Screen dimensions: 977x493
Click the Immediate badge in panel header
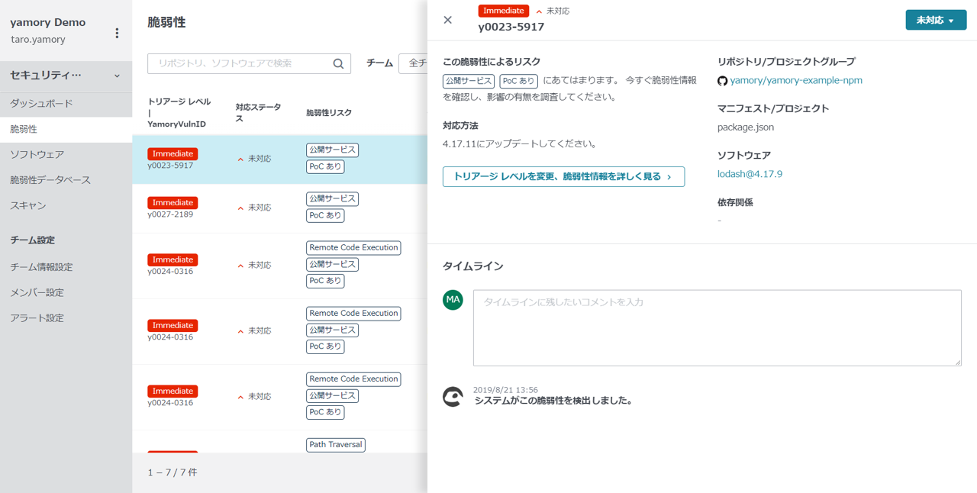(x=503, y=11)
